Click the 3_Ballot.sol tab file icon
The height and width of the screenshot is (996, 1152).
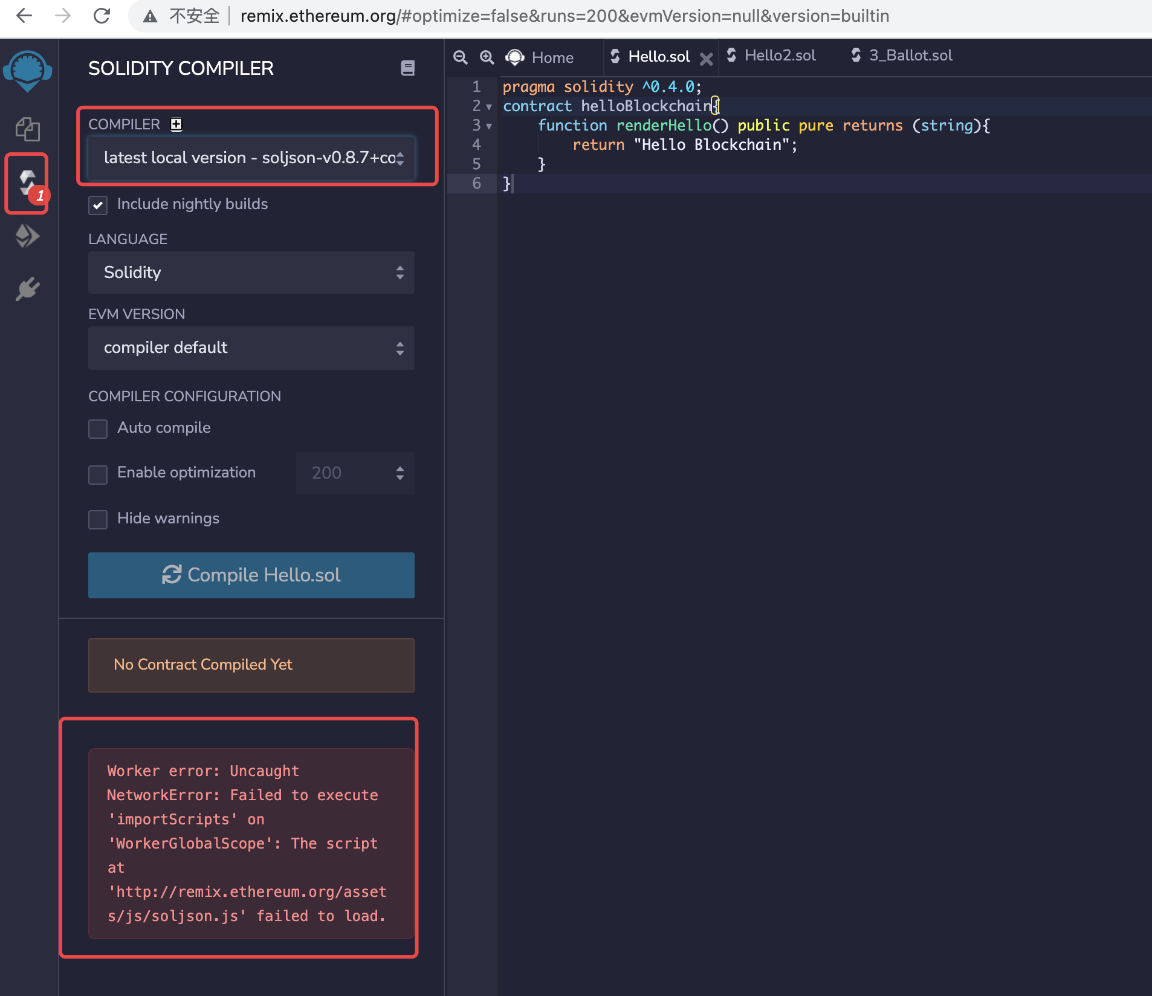[856, 55]
